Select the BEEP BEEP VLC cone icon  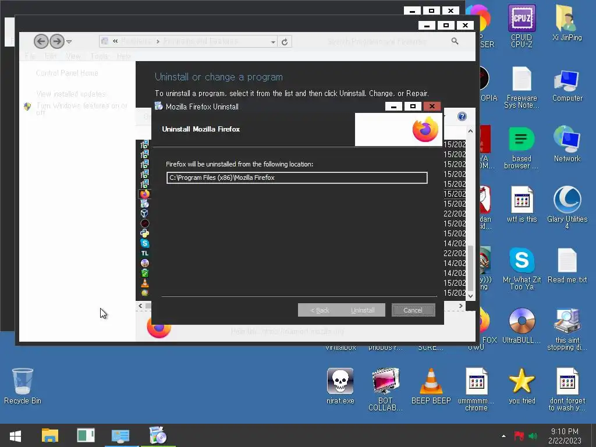coord(431,386)
